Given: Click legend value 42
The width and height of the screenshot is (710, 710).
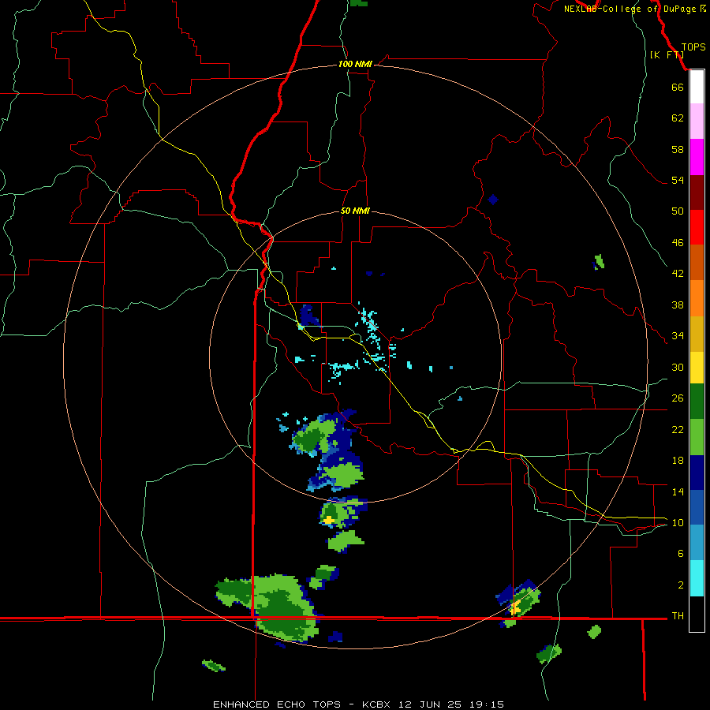Looking at the screenshot, I should pos(678,274).
